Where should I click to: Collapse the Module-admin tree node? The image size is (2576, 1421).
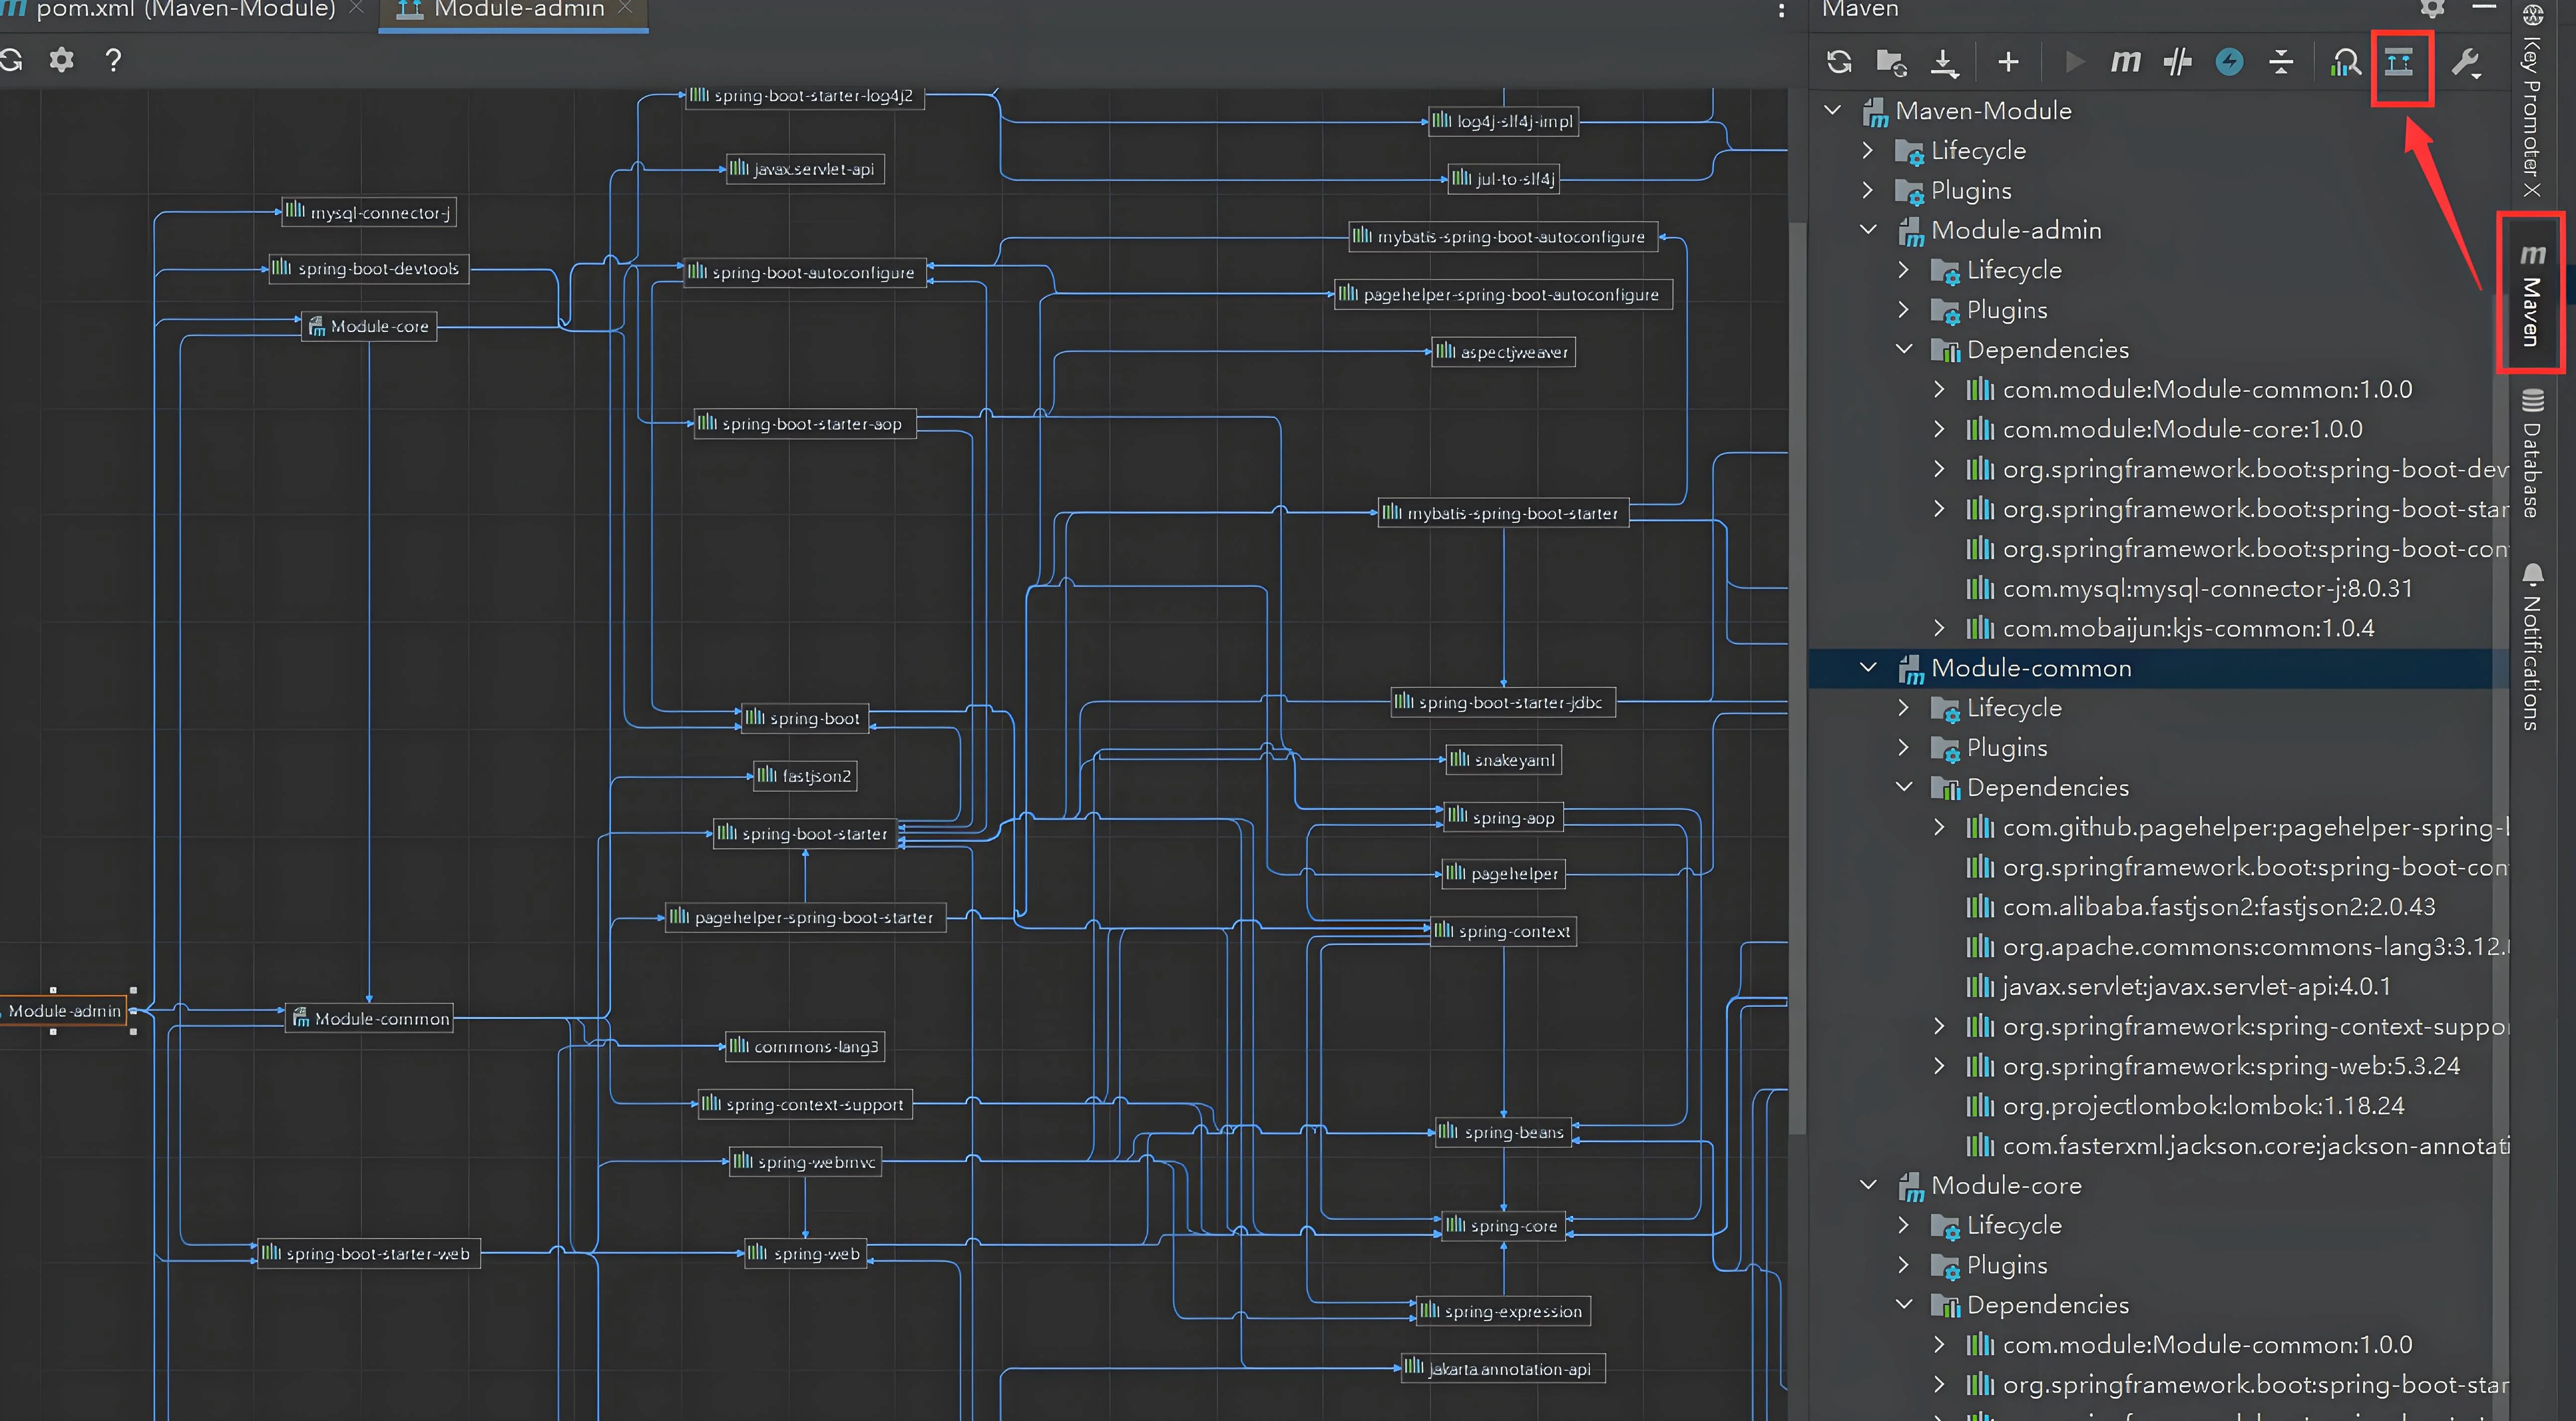pyautogui.click(x=1868, y=230)
